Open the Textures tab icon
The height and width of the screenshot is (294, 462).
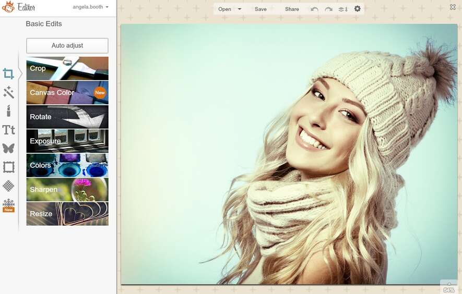click(8, 186)
